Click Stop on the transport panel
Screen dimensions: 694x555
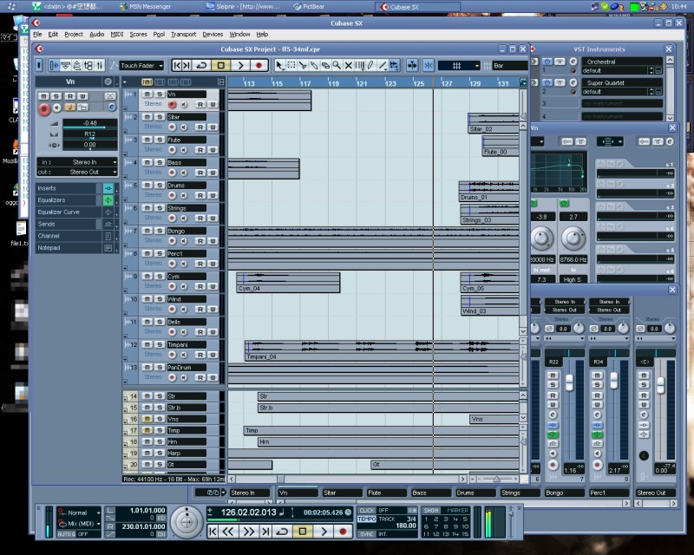[x=303, y=531]
